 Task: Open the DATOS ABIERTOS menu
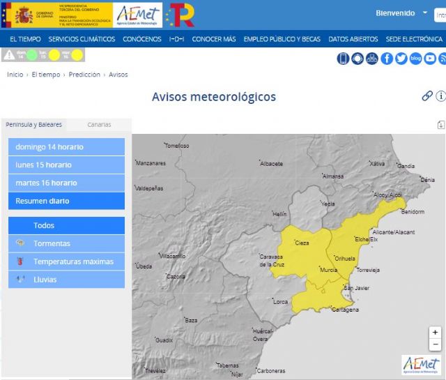(353, 39)
